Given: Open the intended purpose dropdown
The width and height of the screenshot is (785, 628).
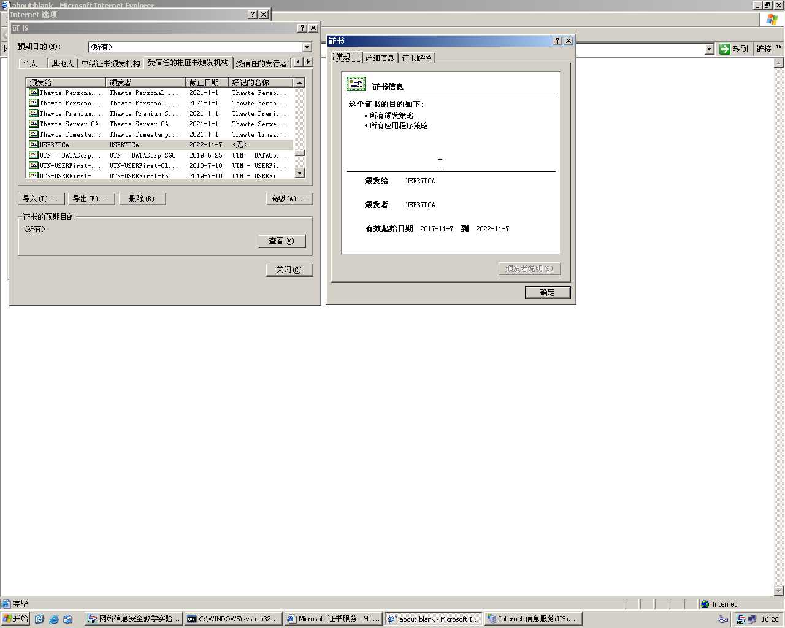Looking at the screenshot, I should 307,47.
